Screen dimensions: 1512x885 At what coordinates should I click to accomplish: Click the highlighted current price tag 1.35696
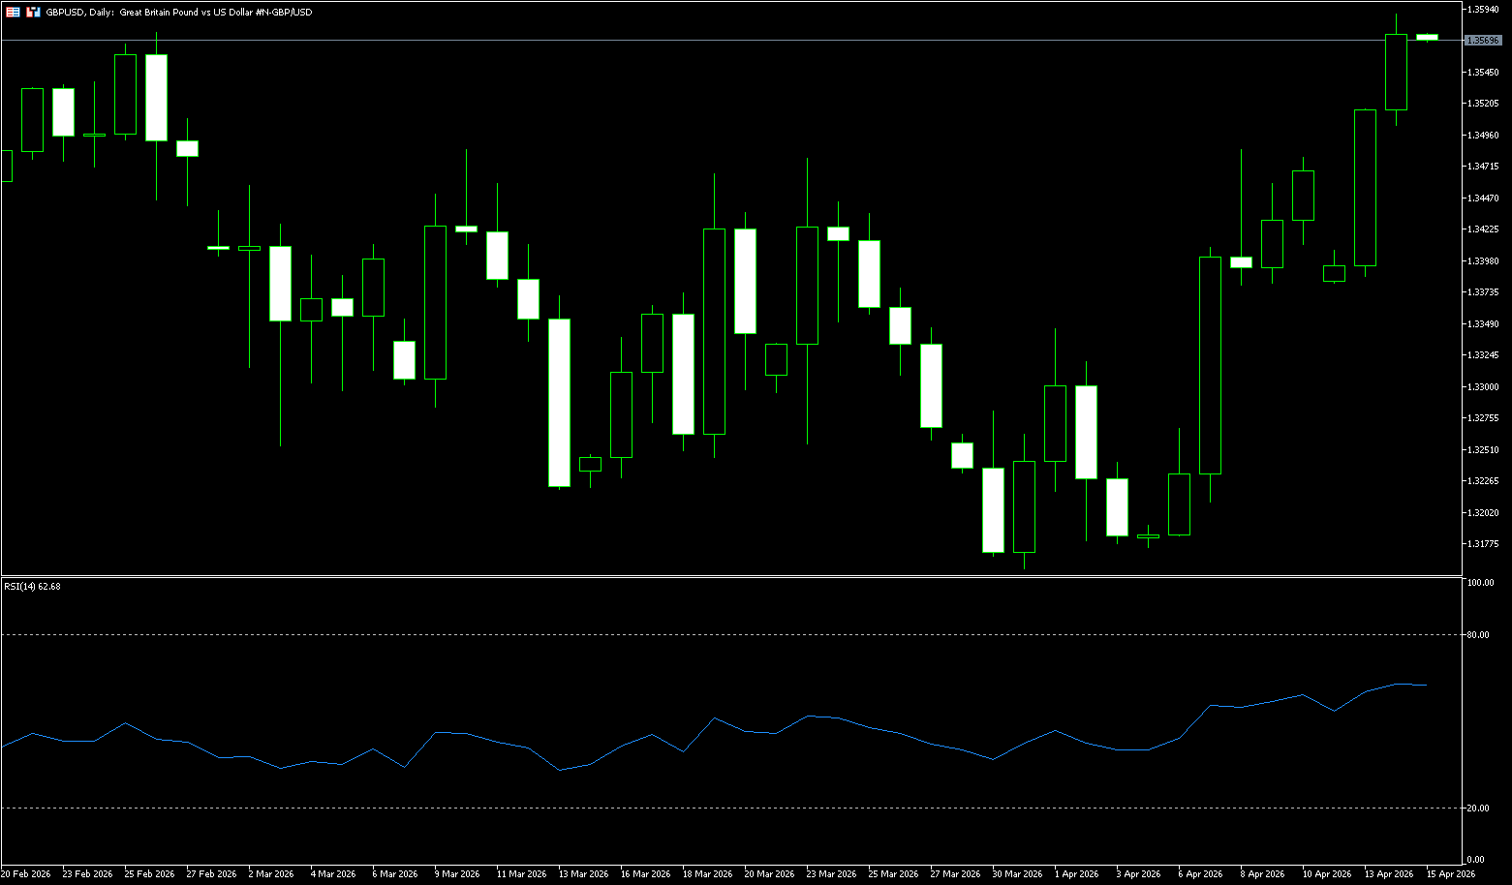(1483, 40)
